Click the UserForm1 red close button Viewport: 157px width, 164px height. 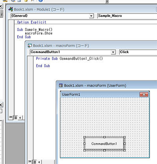[x=144, y=94]
